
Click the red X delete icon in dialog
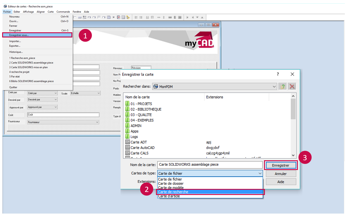pos(292,87)
